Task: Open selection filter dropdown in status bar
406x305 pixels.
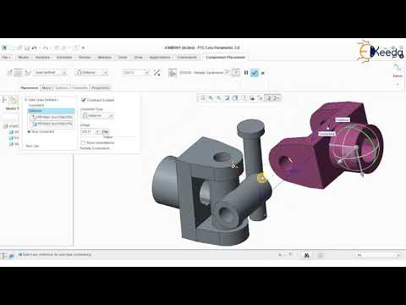Action: click(x=398, y=255)
